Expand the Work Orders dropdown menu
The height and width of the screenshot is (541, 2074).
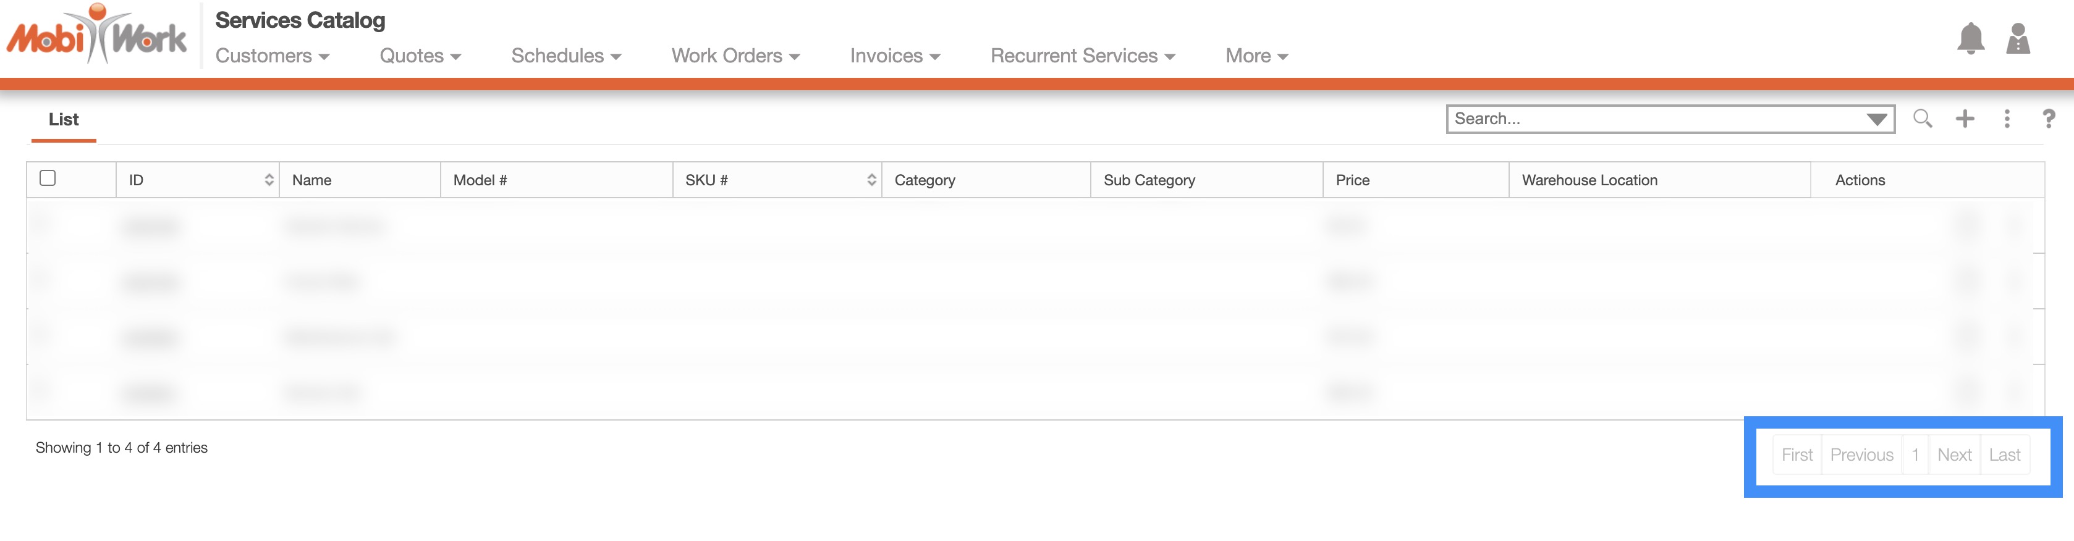click(735, 56)
